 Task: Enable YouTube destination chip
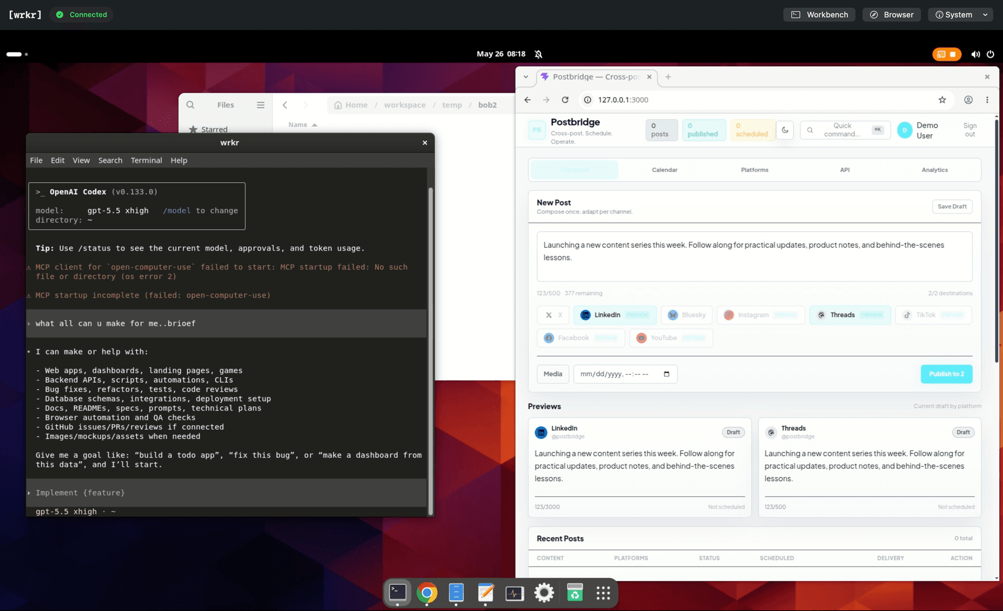point(671,338)
